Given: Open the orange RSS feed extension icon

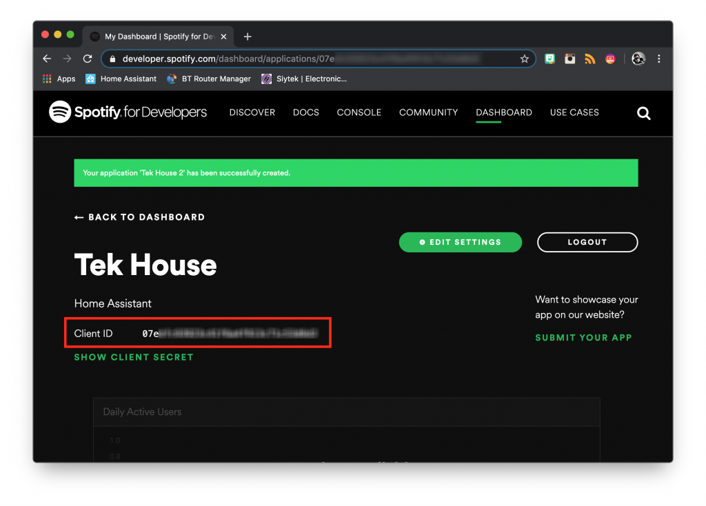Looking at the screenshot, I should pyautogui.click(x=590, y=59).
